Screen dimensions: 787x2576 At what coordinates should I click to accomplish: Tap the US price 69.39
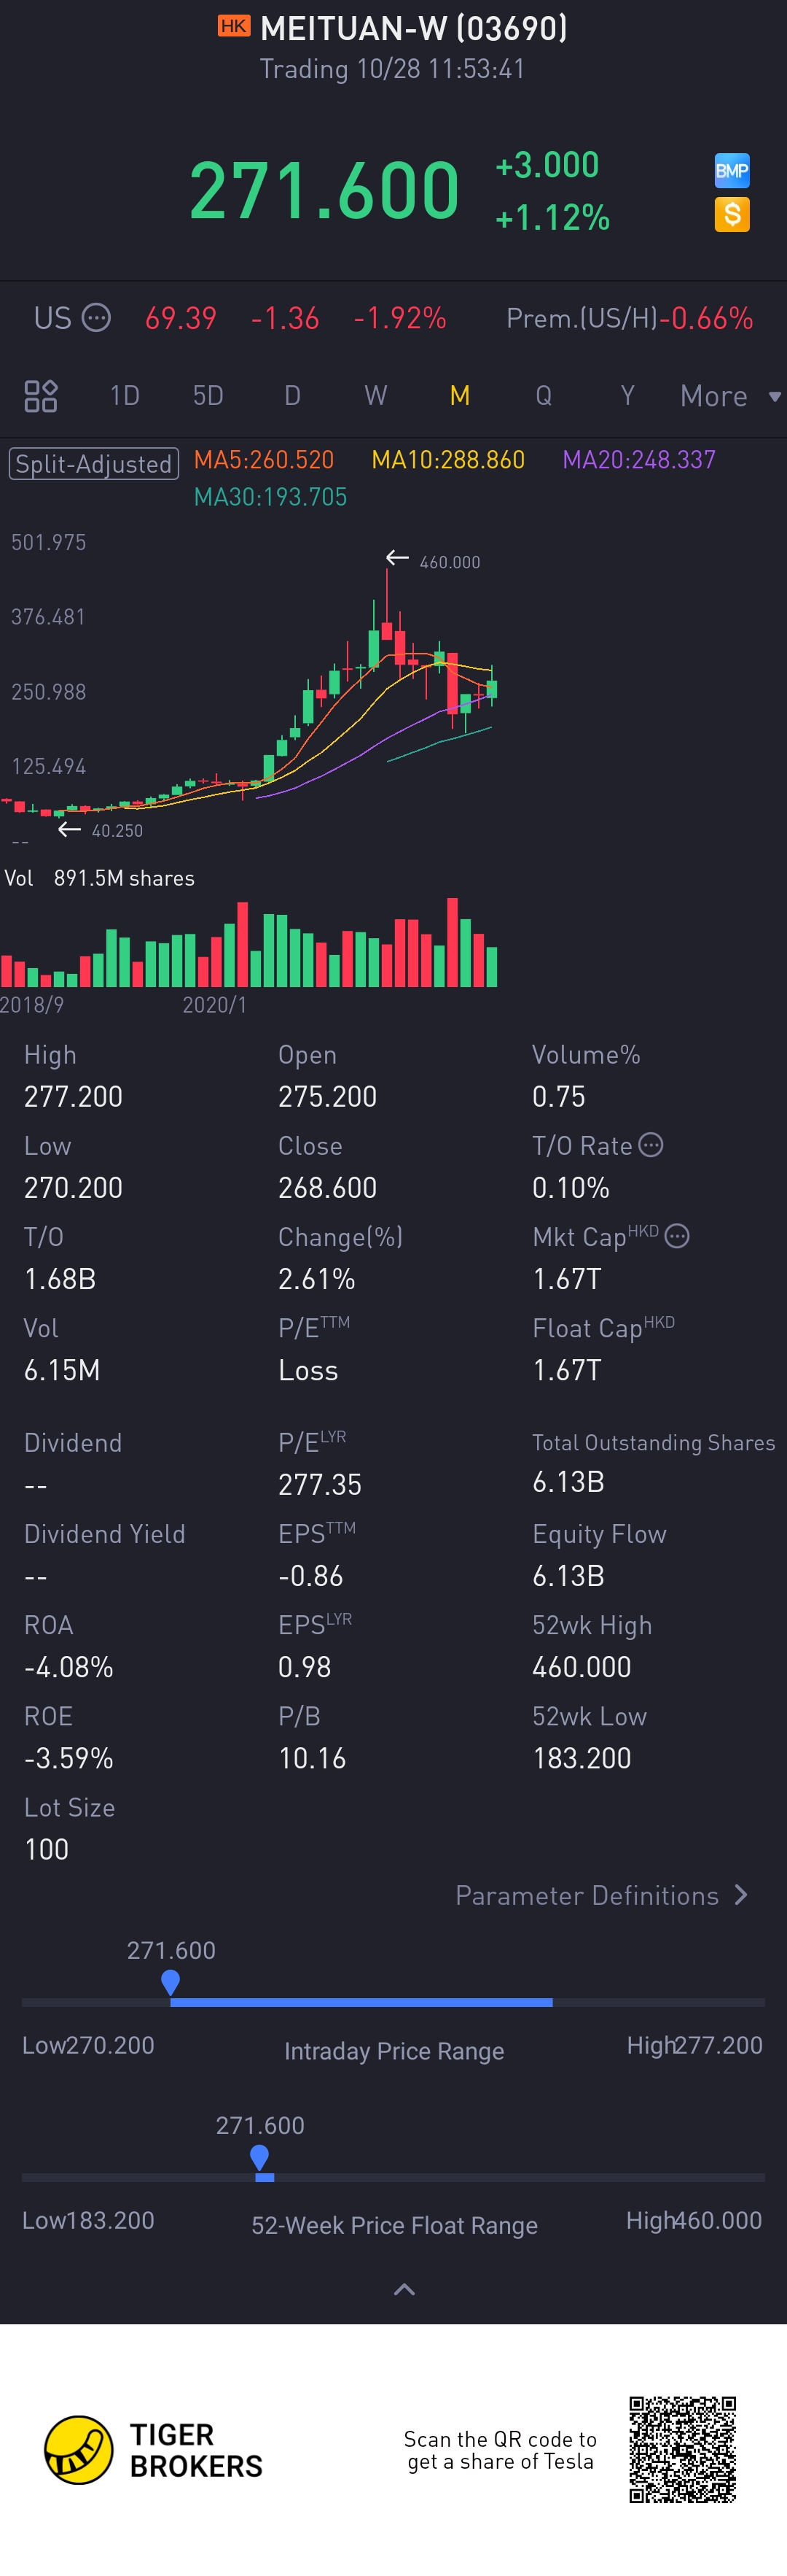click(181, 318)
